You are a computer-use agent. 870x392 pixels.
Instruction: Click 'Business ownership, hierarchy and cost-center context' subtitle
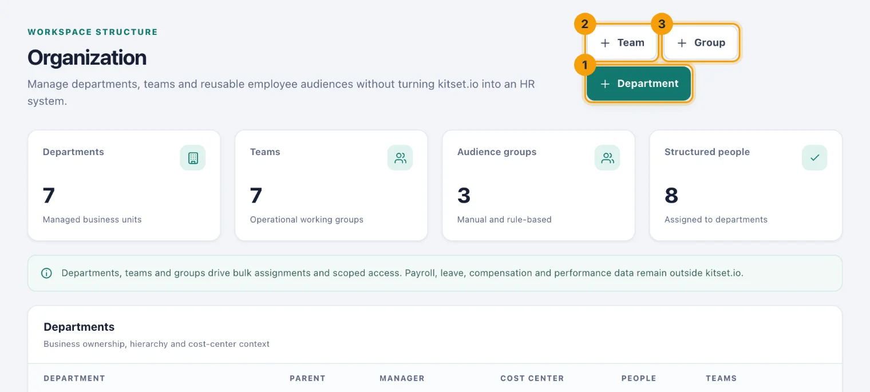[x=156, y=345]
